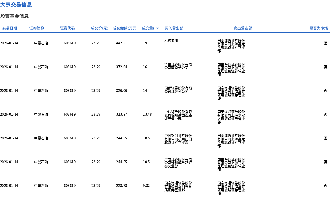
Task: Select the 372.64 transaction amount cell
Action: (122, 67)
